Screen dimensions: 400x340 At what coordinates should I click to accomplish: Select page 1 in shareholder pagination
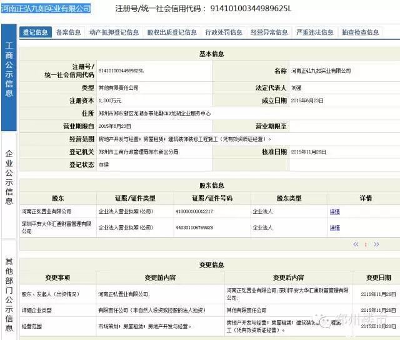tap(366, 245)
